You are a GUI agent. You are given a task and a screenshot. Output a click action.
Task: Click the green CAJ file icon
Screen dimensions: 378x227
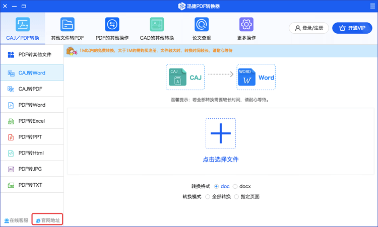178,77
